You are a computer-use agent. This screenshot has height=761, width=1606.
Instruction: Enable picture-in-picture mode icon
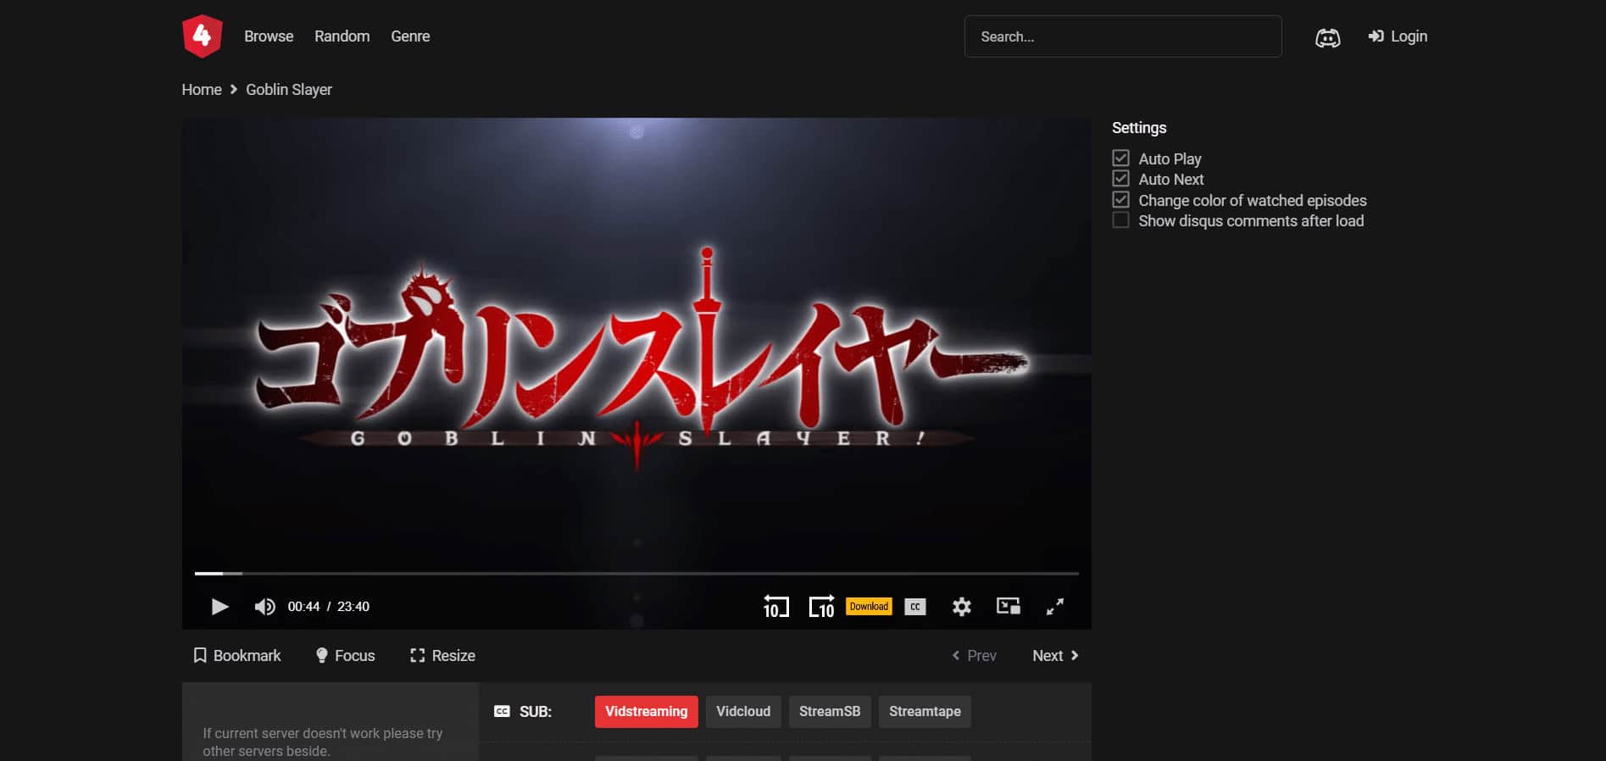[x=1008, y=606]
